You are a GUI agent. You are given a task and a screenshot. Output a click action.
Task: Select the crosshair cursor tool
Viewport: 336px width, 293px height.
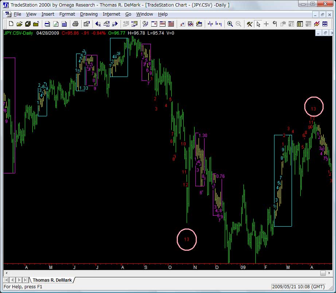click(266, 24)
